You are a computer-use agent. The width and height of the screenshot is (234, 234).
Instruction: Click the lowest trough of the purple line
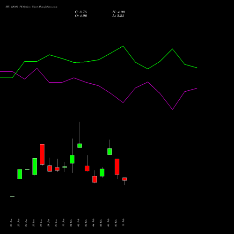click(x=172, y=110)
